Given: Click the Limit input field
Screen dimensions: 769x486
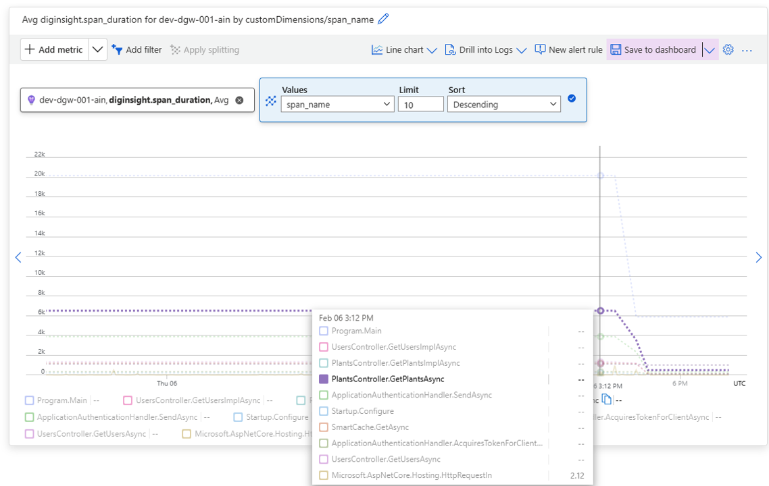Looking at the screenshot, I should click(420, 105).
